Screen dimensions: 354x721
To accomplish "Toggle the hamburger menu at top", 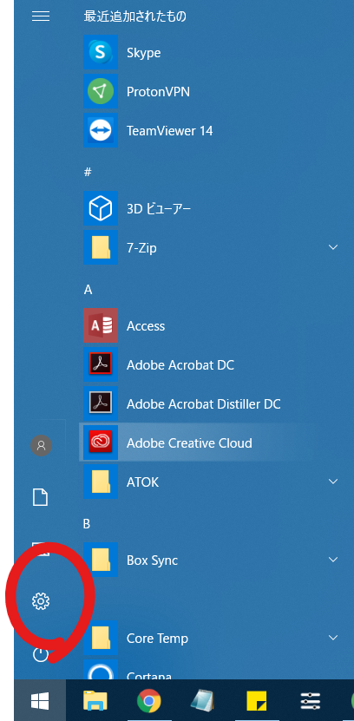I will (41, 16).
